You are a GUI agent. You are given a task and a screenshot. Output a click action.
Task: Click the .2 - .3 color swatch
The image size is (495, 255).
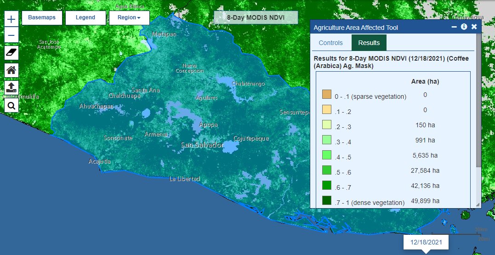[x=327, y=125]
